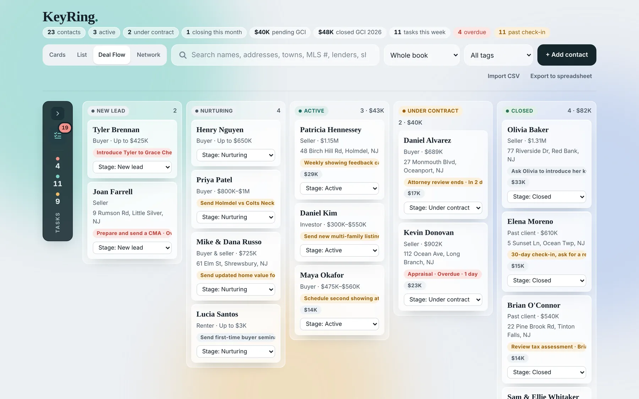639x399 pixels.
Task: Click the KeyRing logo
Action: [x=70, y=17]
